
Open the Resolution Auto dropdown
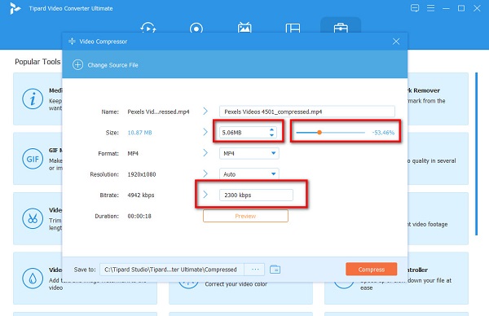[x=249, y=174]
